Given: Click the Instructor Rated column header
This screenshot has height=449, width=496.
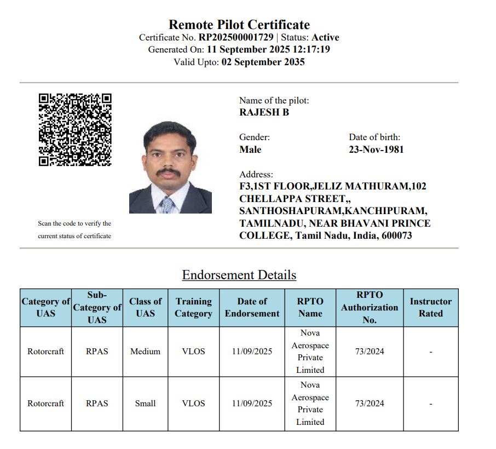Looking at the screenshot, I should click(430, 307).
